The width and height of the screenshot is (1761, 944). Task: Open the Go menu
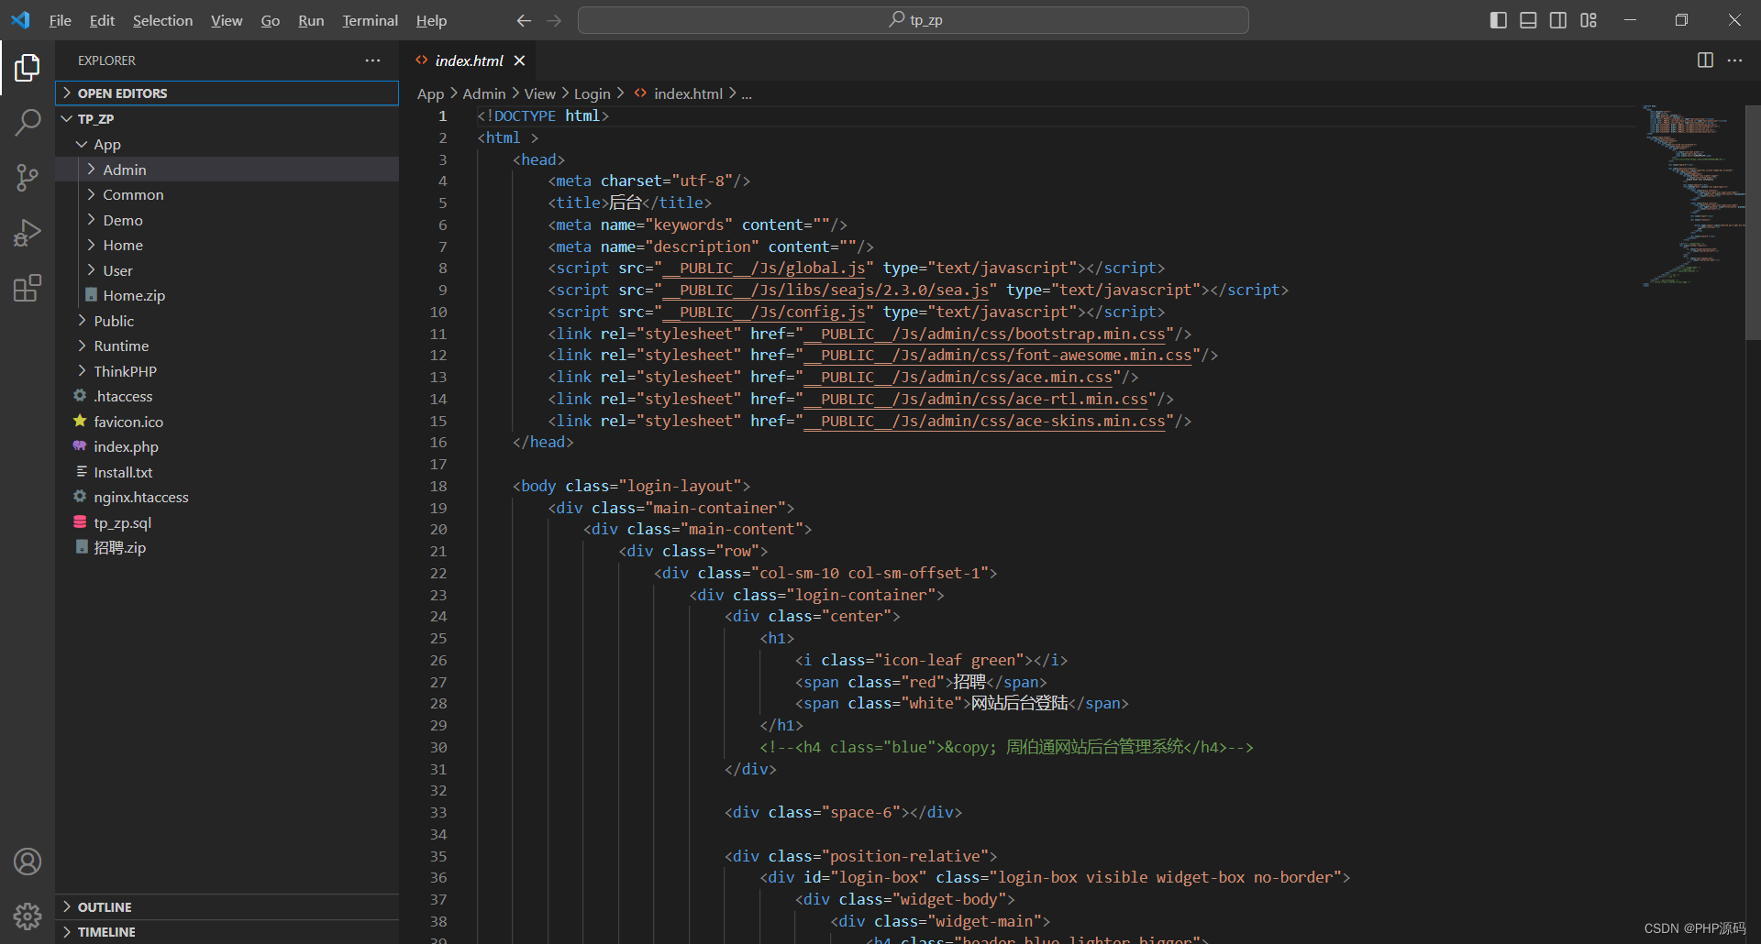[x=271, y=20]
